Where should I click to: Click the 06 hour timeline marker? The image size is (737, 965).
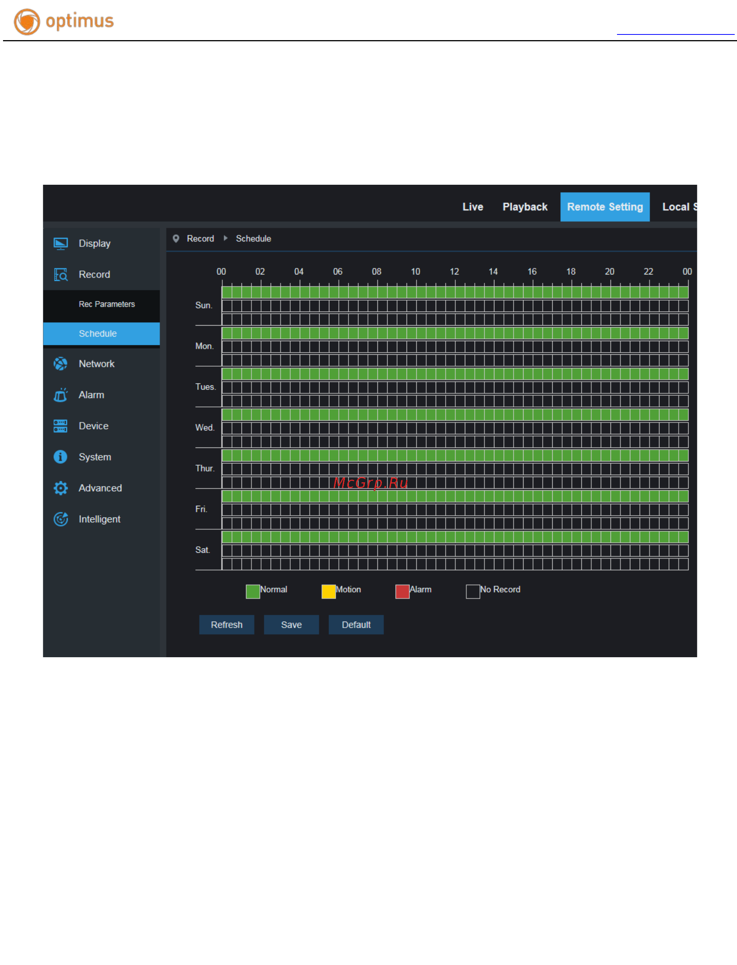click(x=338, y=272)
